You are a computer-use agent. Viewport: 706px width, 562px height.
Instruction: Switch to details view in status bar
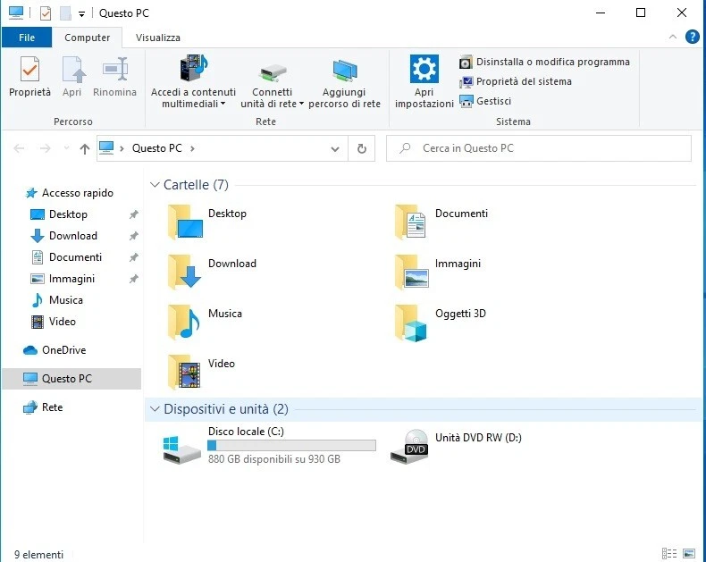pyautogui.click(x=669, y=553)
